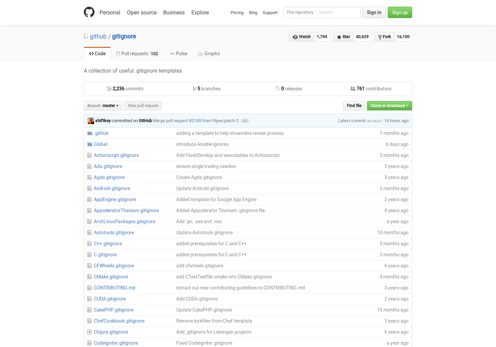The width and height of the screenshot is (496, 347).
Task: Watch the repository
Action: point(302,37)
